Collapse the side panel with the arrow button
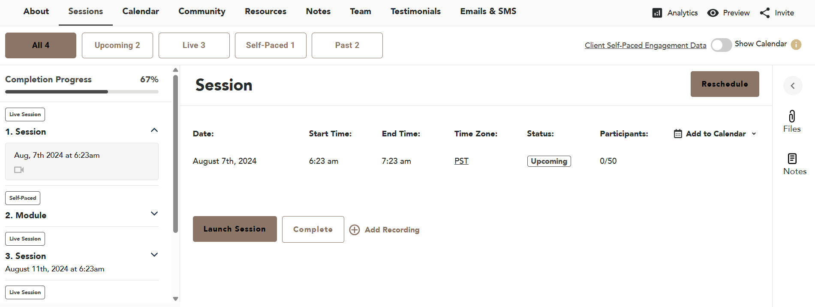 [793, 86]
